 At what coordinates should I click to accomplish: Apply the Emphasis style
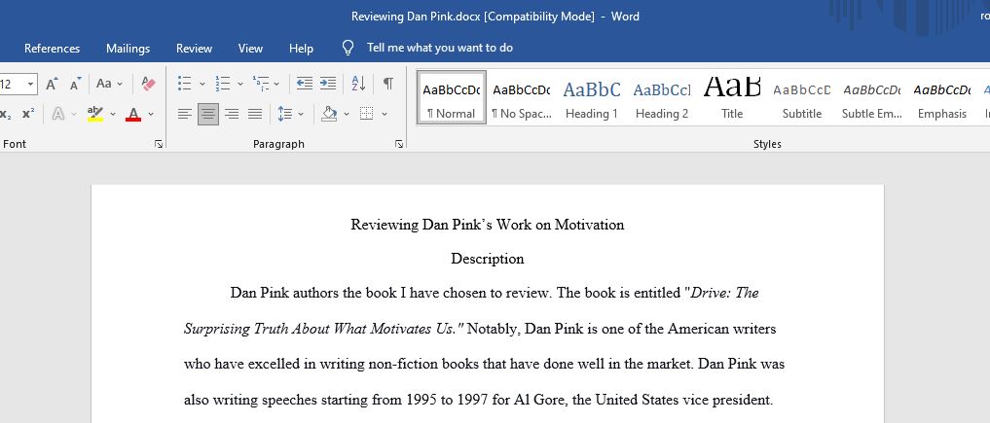(x=942, y=97)
